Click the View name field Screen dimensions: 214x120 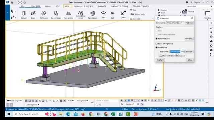(175, 23)
